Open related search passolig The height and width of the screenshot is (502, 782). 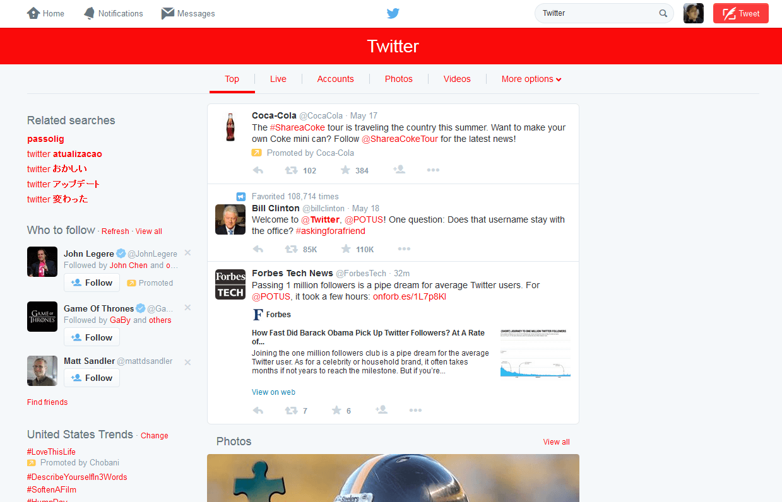45,139
